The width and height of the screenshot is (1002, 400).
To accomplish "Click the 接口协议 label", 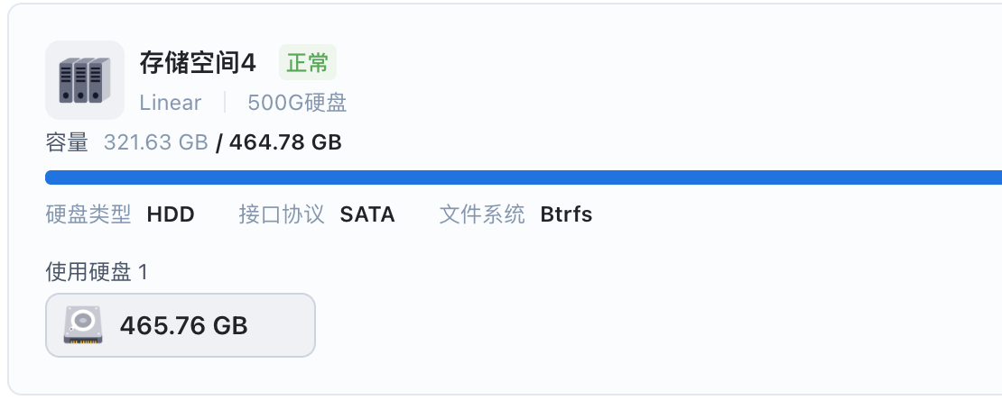I will click(282, 214).
